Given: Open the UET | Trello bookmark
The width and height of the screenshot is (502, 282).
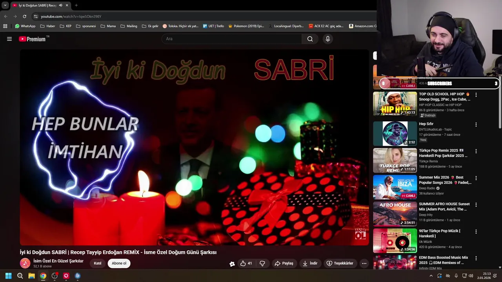Looking at the screenshot, I should tap(213, 26).
